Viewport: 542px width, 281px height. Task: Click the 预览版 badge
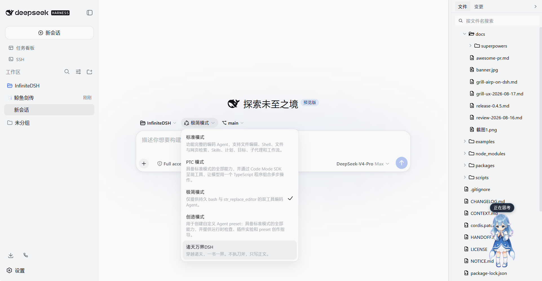coord(310,102)
